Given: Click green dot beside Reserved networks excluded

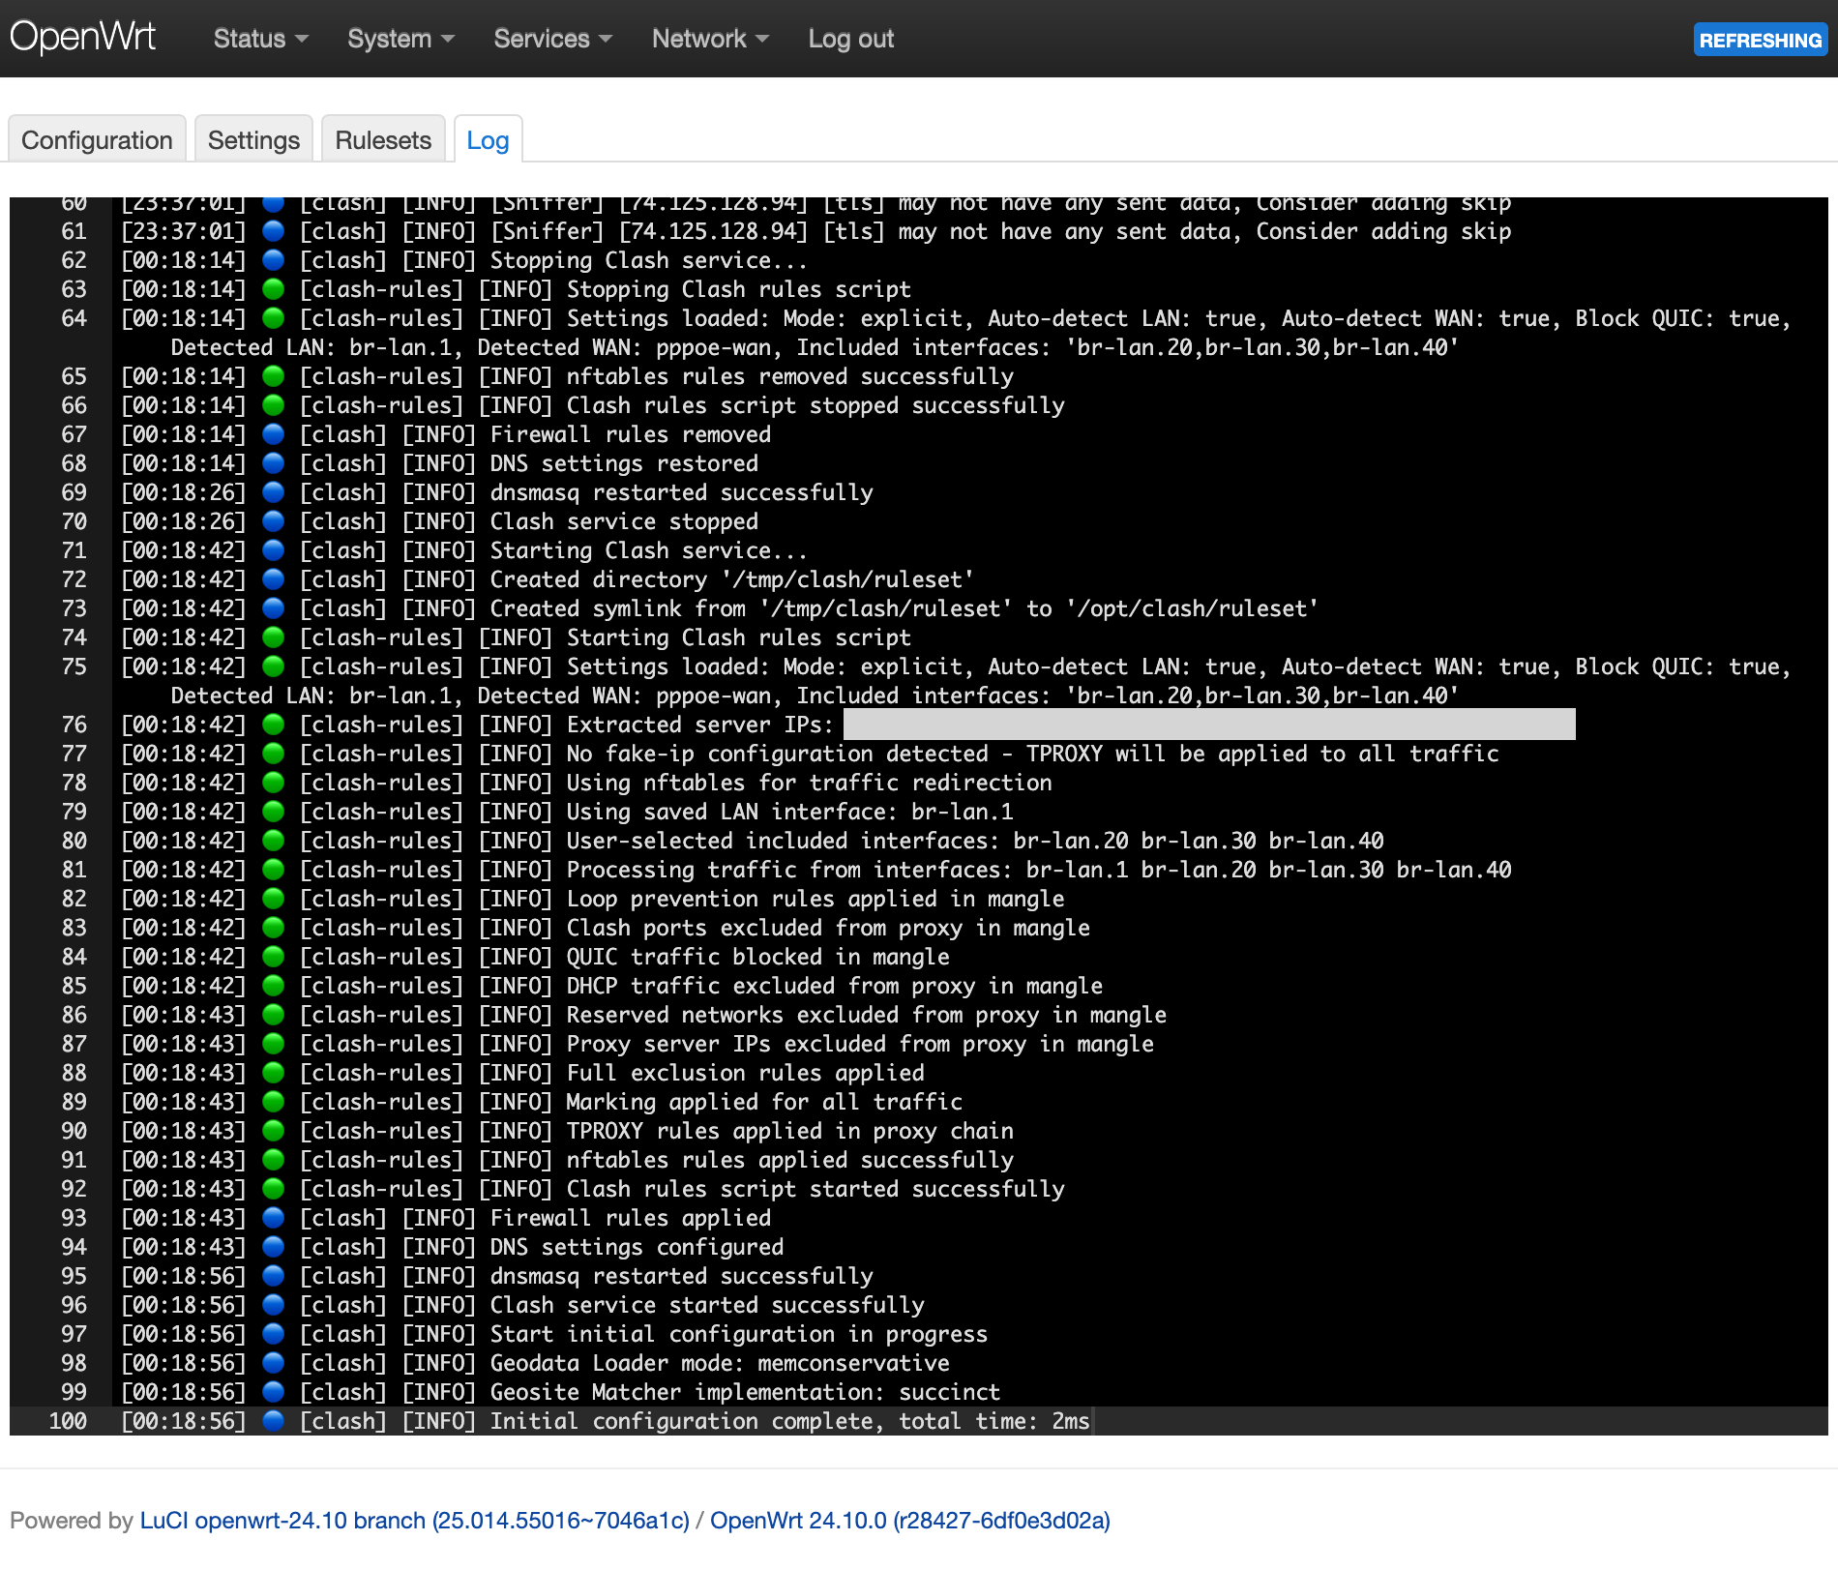Looking at the screenshot, I should [274, 1015].
